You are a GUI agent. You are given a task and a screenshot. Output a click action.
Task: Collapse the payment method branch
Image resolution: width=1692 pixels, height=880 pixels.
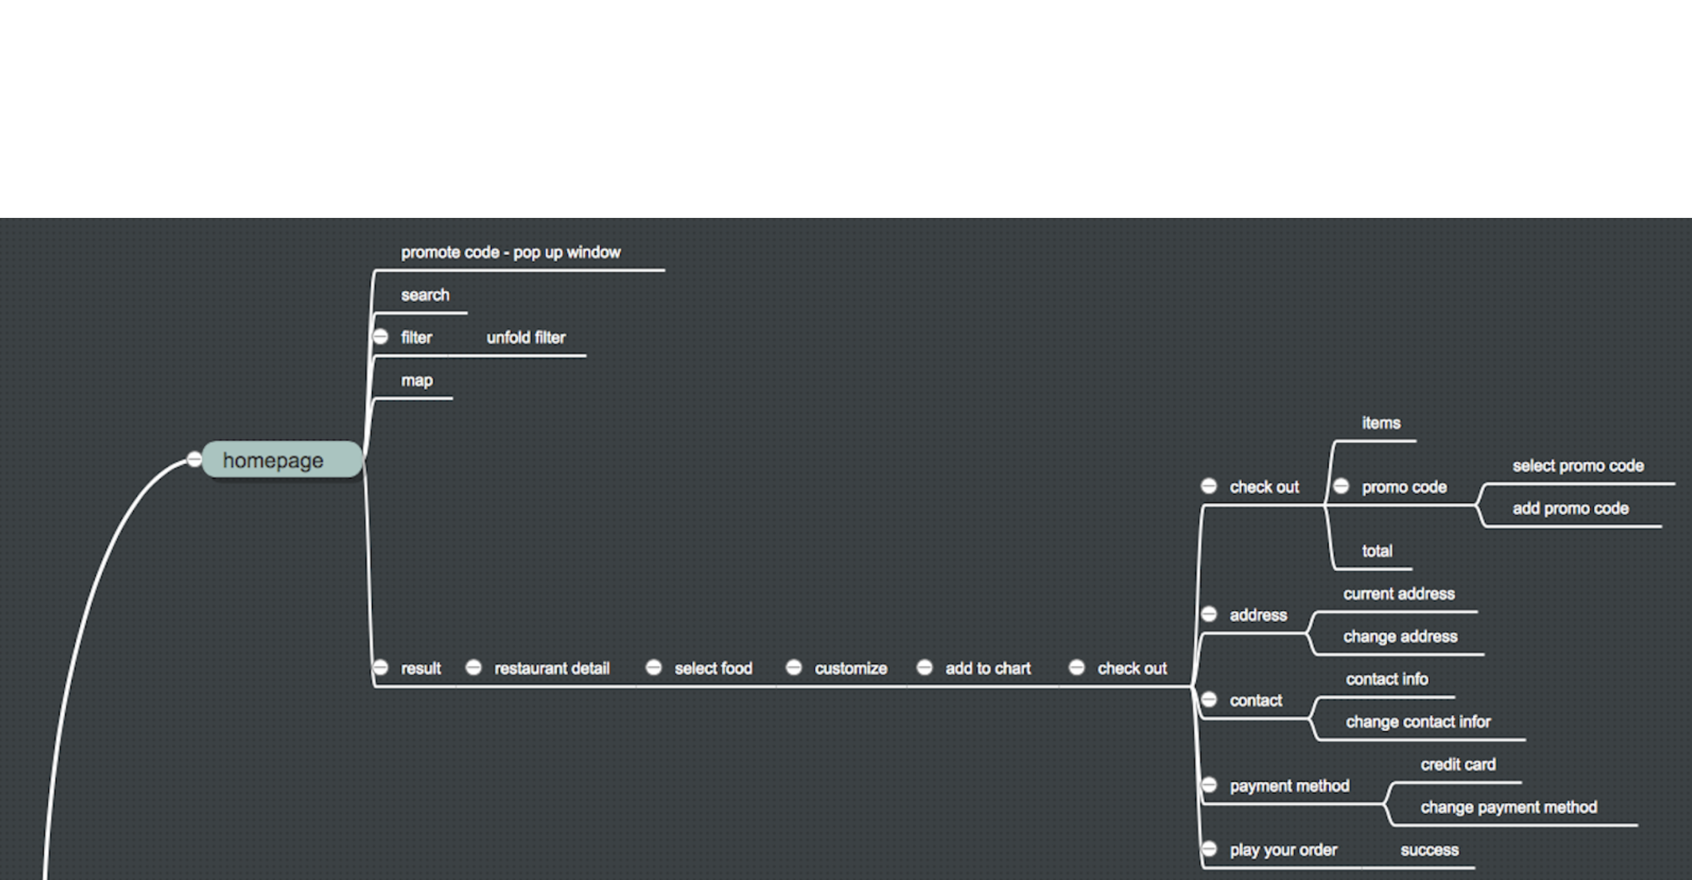point(1209,785)
